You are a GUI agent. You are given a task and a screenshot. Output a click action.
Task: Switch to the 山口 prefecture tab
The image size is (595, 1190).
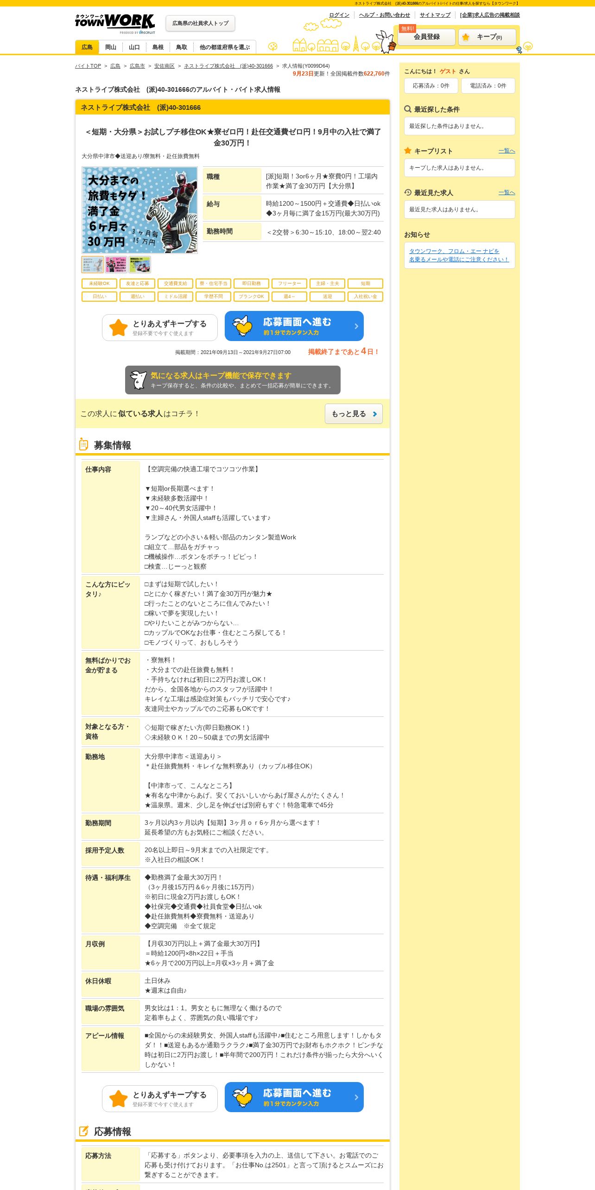pos(134,47)
